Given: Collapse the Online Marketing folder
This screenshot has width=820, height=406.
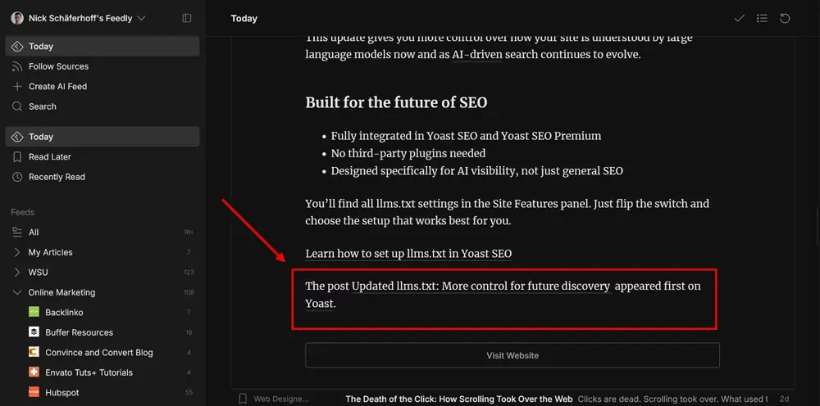Looking at the screenshot, I should click(x=17, y=292).
